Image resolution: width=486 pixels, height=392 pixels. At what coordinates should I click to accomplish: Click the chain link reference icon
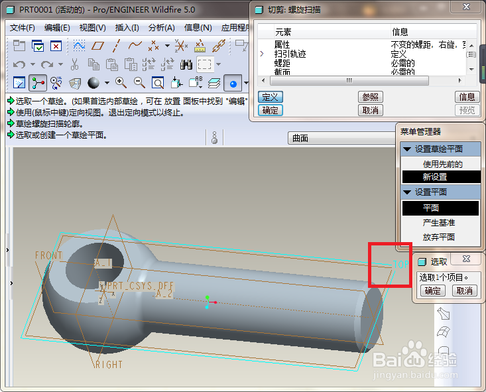pyautogui.click(x=219, y=46)
